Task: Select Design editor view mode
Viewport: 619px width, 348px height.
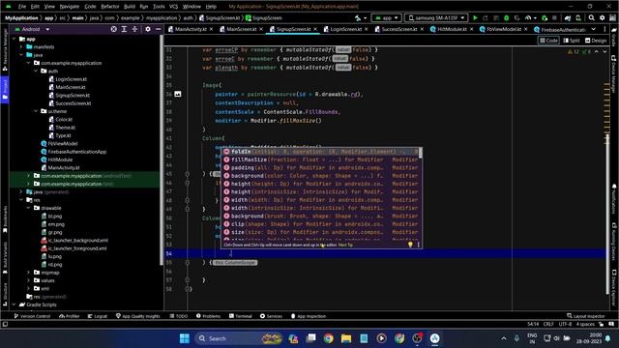Action: point(596,41)
